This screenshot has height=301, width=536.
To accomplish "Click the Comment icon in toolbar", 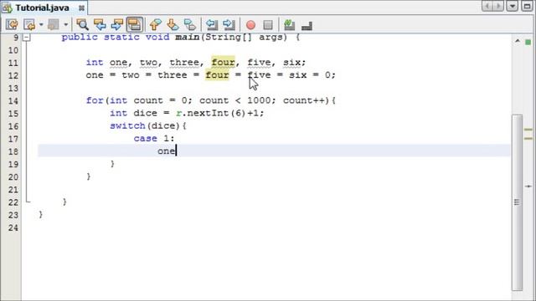I will pos(307,25).
